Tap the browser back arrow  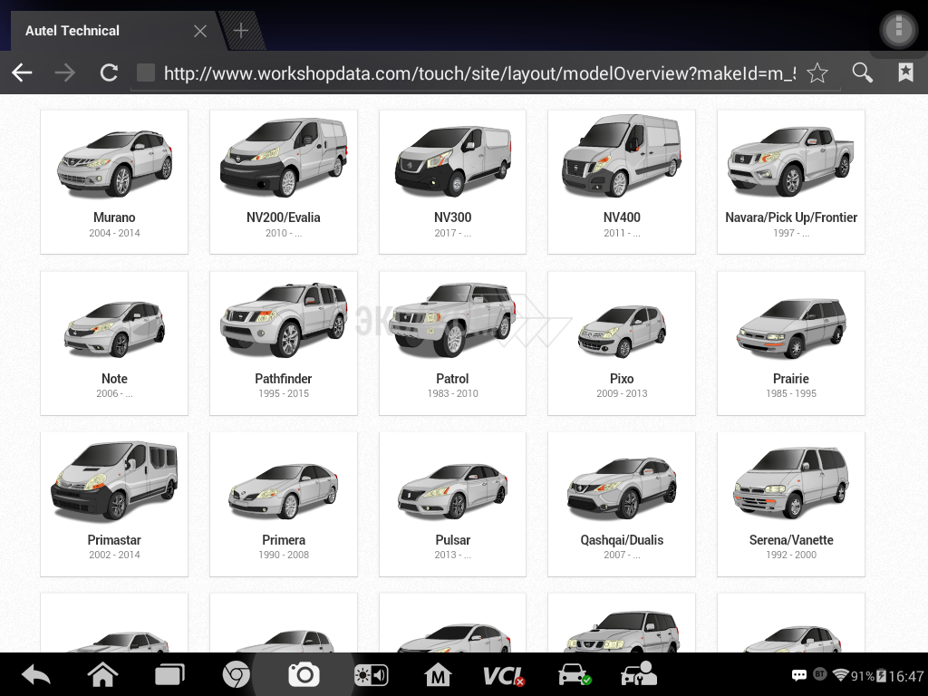coord(22,73)
